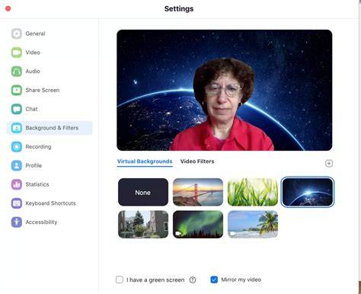This screenshot has height=294, width=361.
Task: Select None background option
Action: (143, 192)
